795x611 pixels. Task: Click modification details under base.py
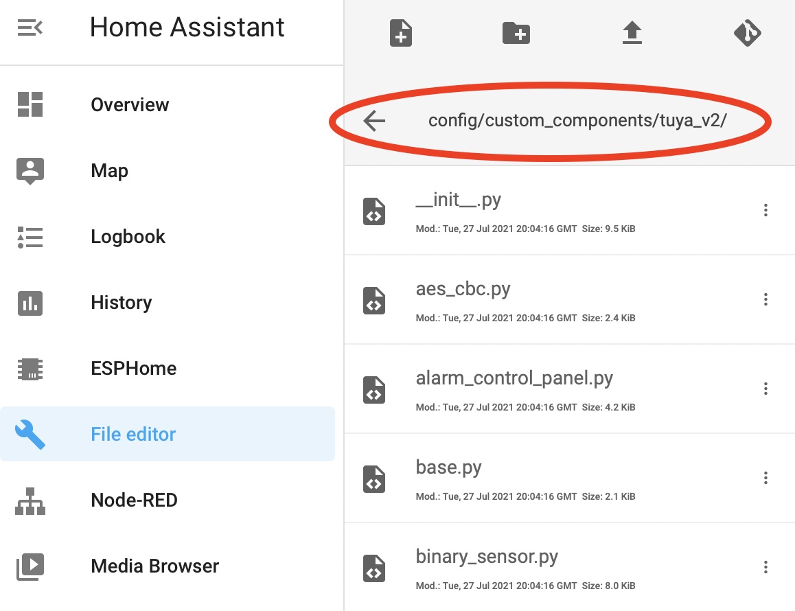(525, 496)
